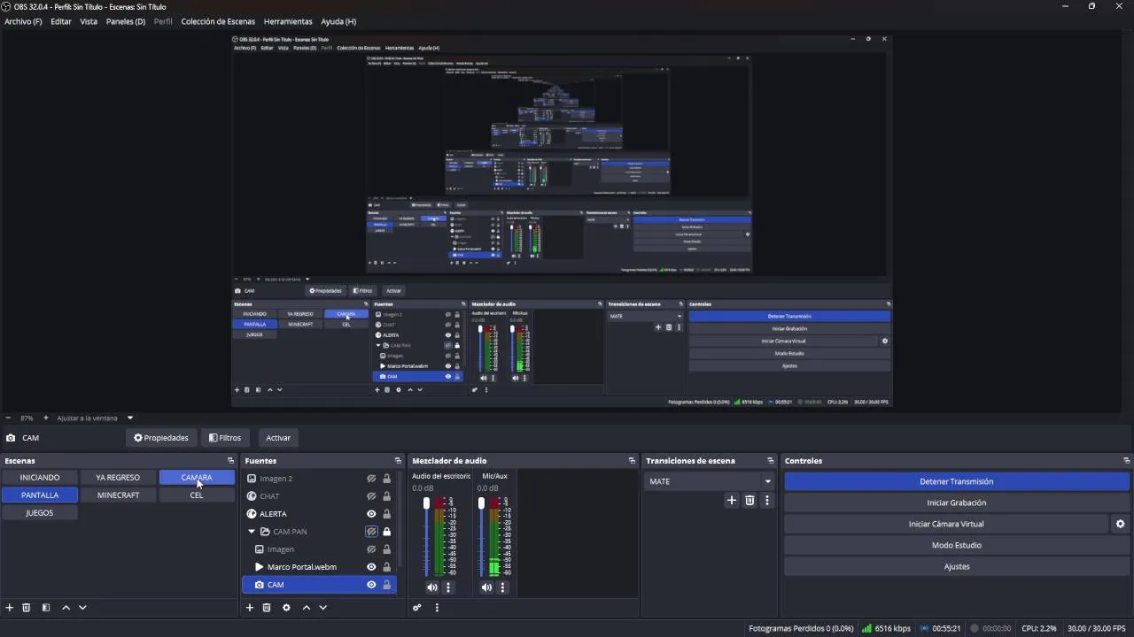Open the Colección de Escenas menu
Viewport: 1134px width, 637px height.
(218, 21)
